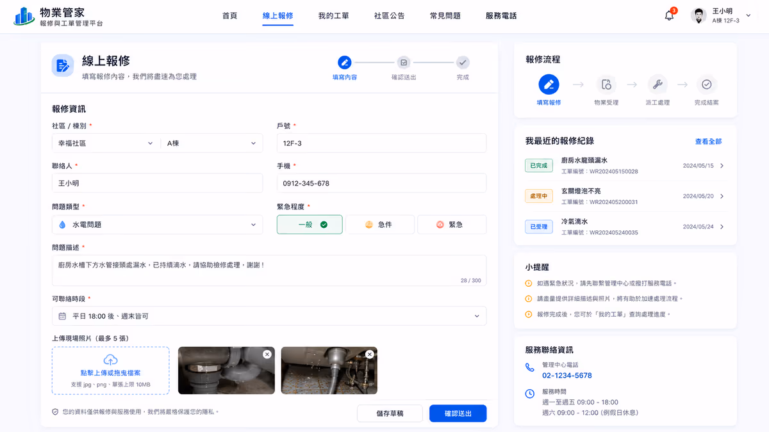Open the first uploaded pipe photo thumbnail
Image resolution: width=769 pixels, height=432 pixels.
pos(226,371)
